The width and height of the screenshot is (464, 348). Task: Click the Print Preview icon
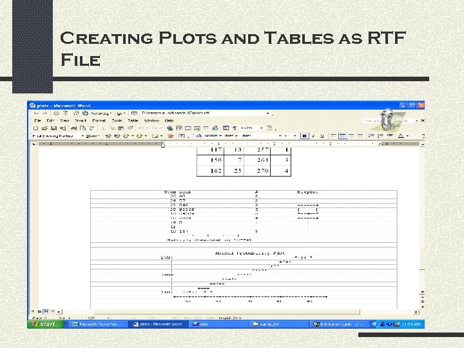pyautogui.click(x=83, y=128)
